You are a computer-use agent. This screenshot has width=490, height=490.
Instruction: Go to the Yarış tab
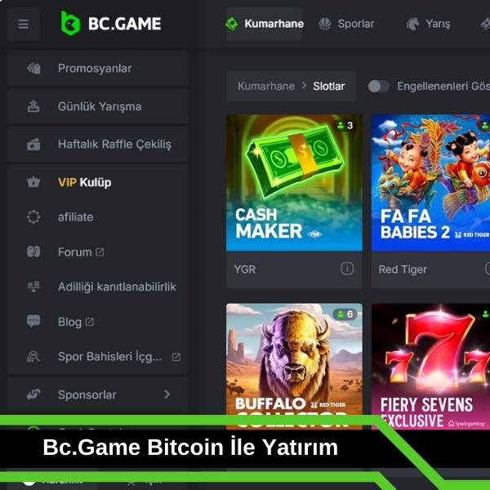coord(428,24)
